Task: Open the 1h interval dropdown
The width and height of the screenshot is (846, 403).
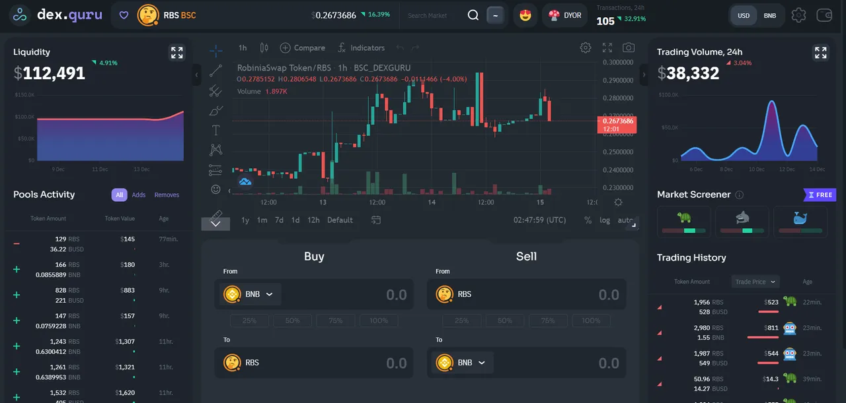Action: click(x=243, y=47)
